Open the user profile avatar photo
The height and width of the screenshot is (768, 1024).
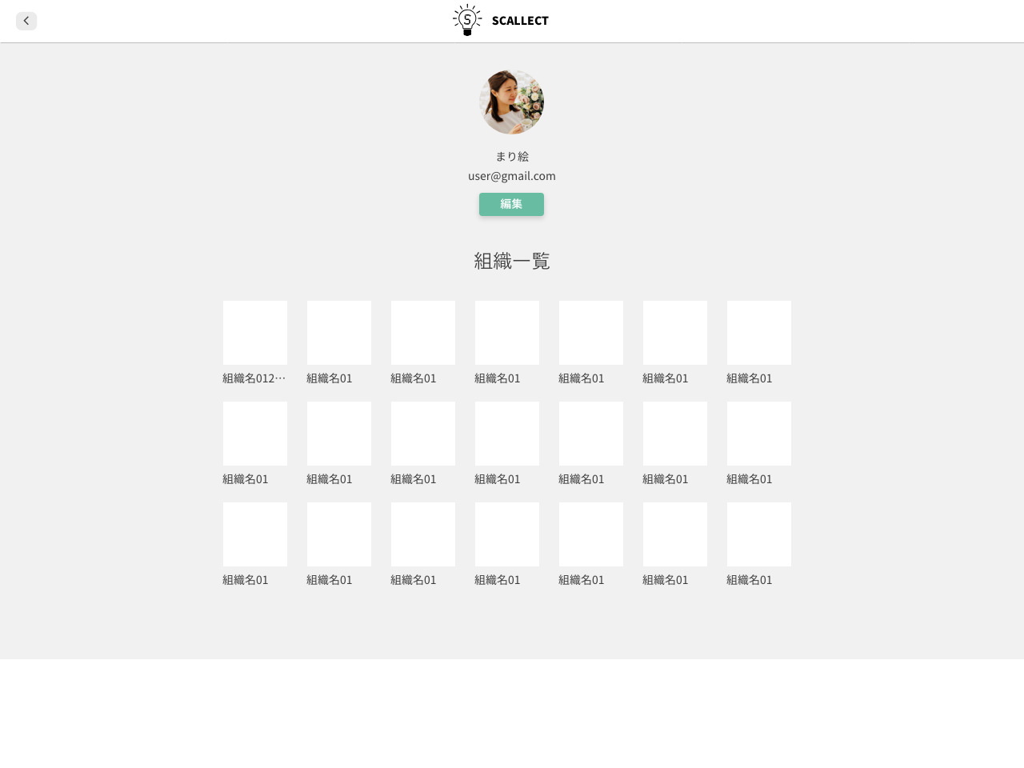pyautogui.click(x=512, y=102)
